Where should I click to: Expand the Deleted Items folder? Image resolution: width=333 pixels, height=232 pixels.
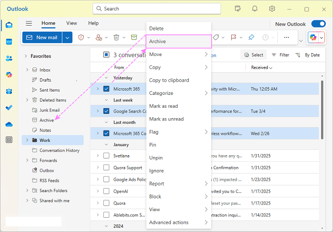point(27,100)
